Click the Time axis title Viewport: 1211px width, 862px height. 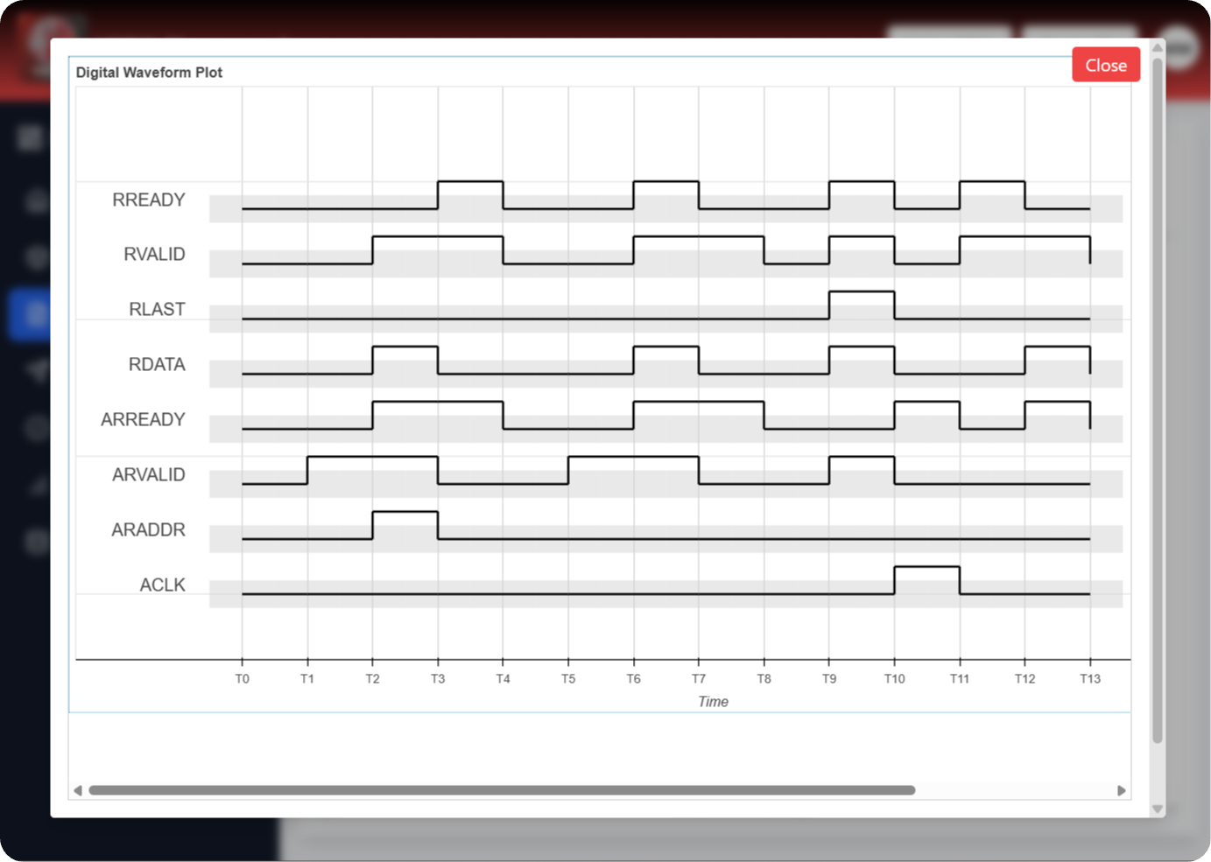(713, 701)
